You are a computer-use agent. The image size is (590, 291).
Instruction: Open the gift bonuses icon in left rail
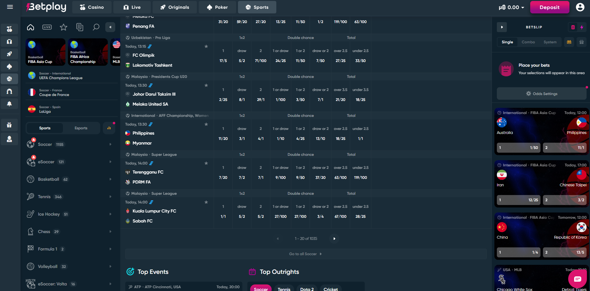click(9, 125)
